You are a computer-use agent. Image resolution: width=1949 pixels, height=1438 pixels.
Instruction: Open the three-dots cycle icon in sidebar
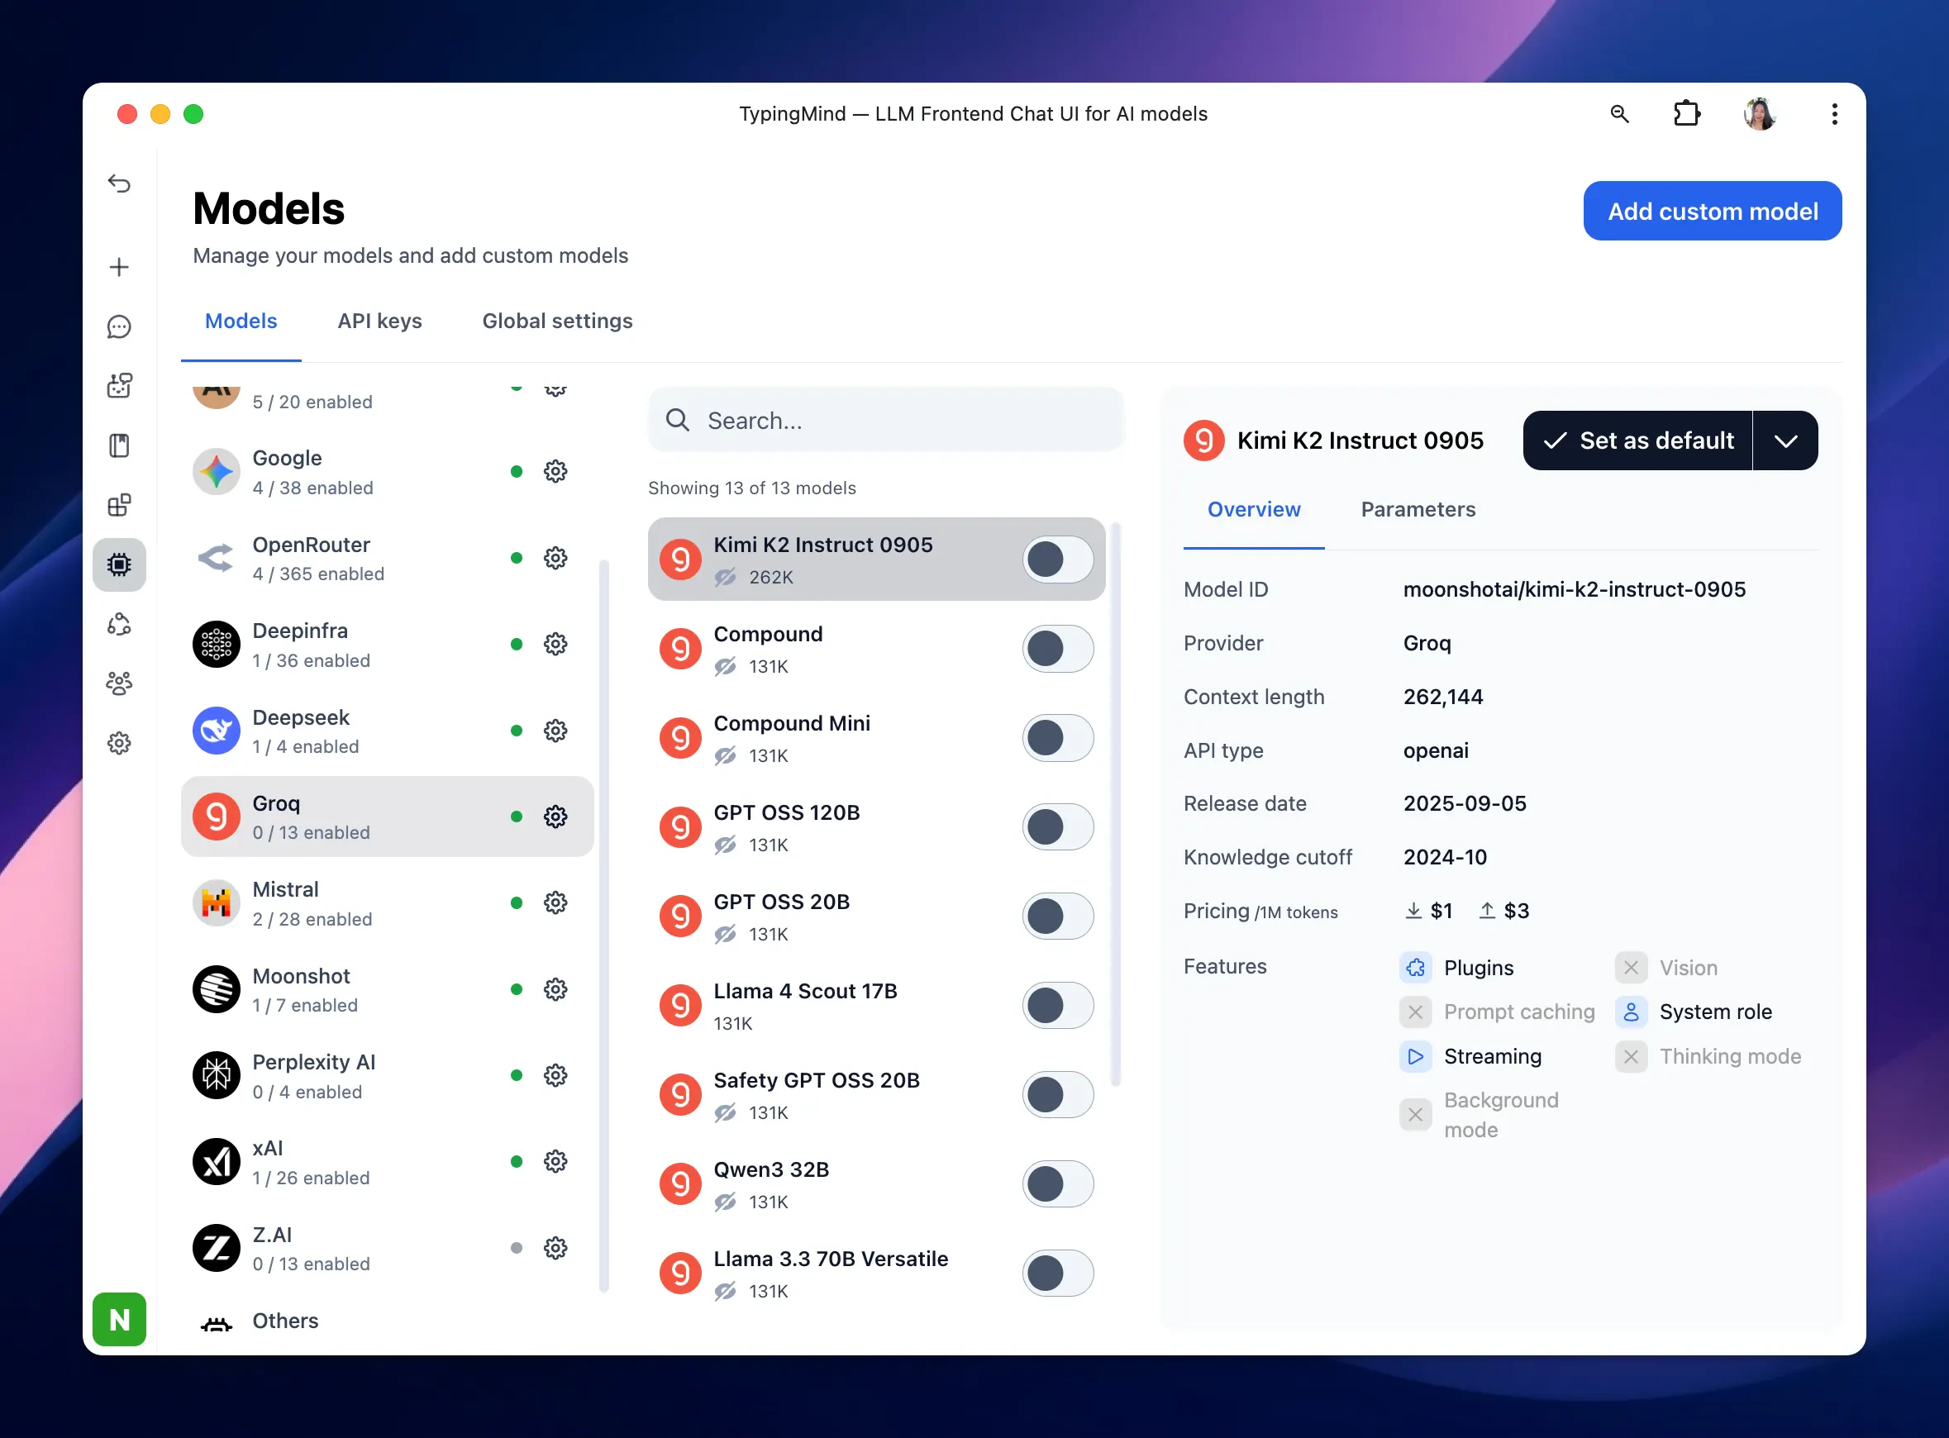pos(119,624)
